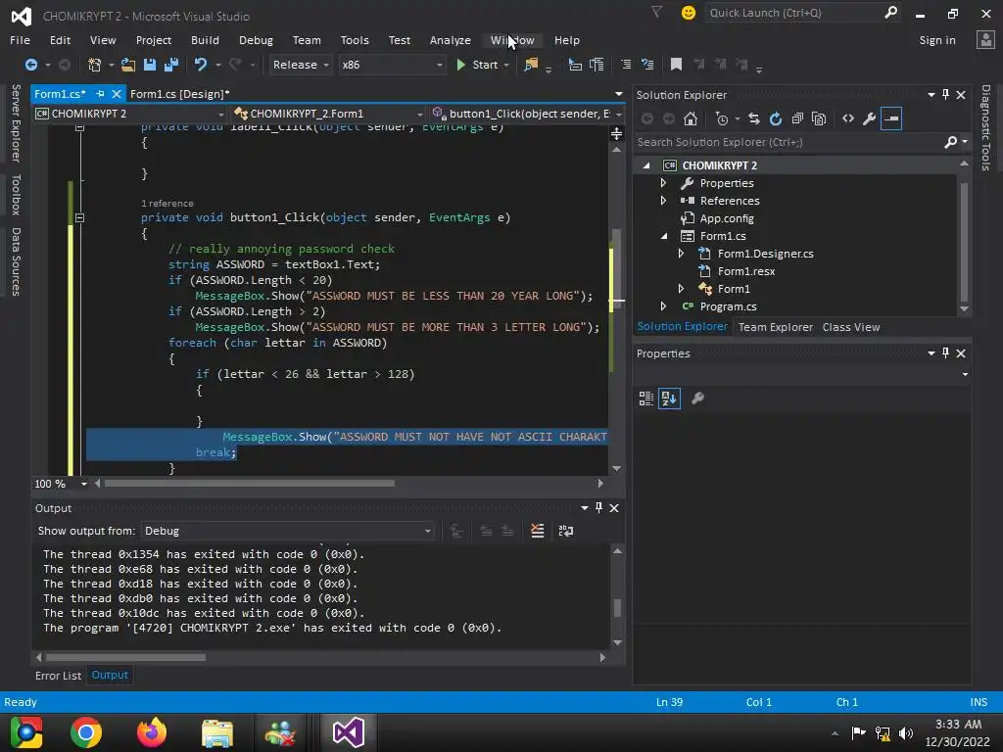1003x752 pixels.
Task: Open the Toolbox side panel
Action: 16,195
